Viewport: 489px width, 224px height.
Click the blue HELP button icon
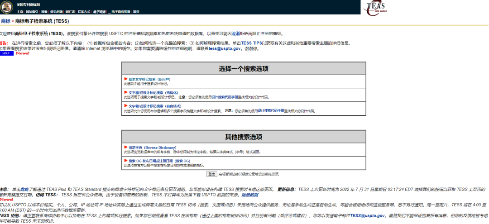point(6,53)
